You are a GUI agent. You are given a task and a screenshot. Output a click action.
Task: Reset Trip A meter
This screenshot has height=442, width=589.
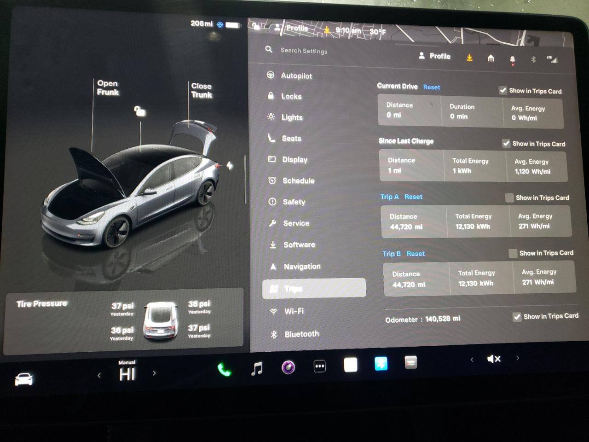coord(413,197)
